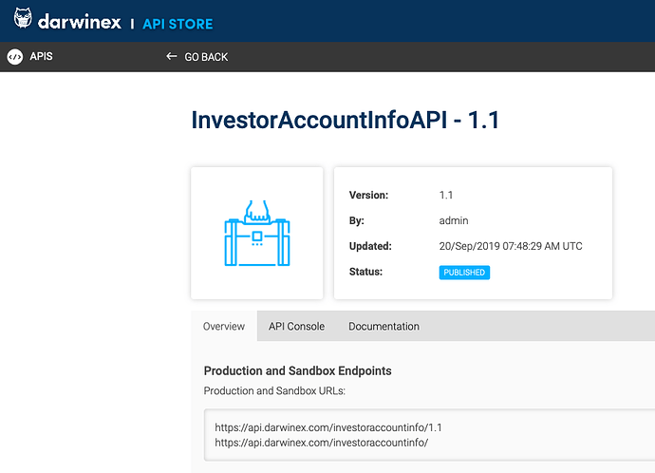The image size is (655, 473).
Task: Click the second investoraccountinfo sandbox URL
Action: (x=321, y=443)
